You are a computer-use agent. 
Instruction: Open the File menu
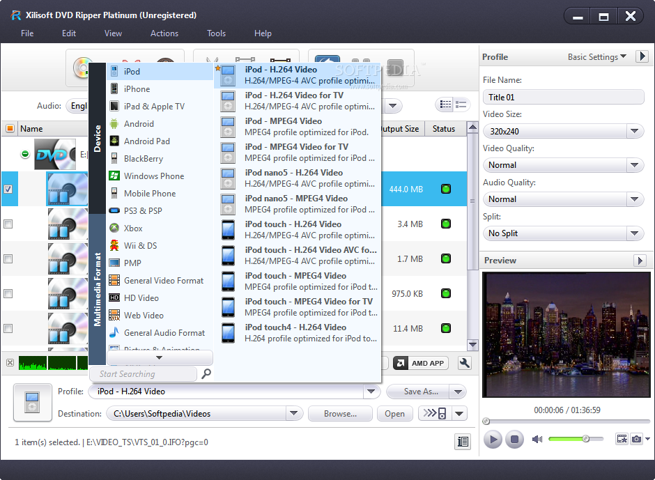pyautogui.click(x=27, y=33)
